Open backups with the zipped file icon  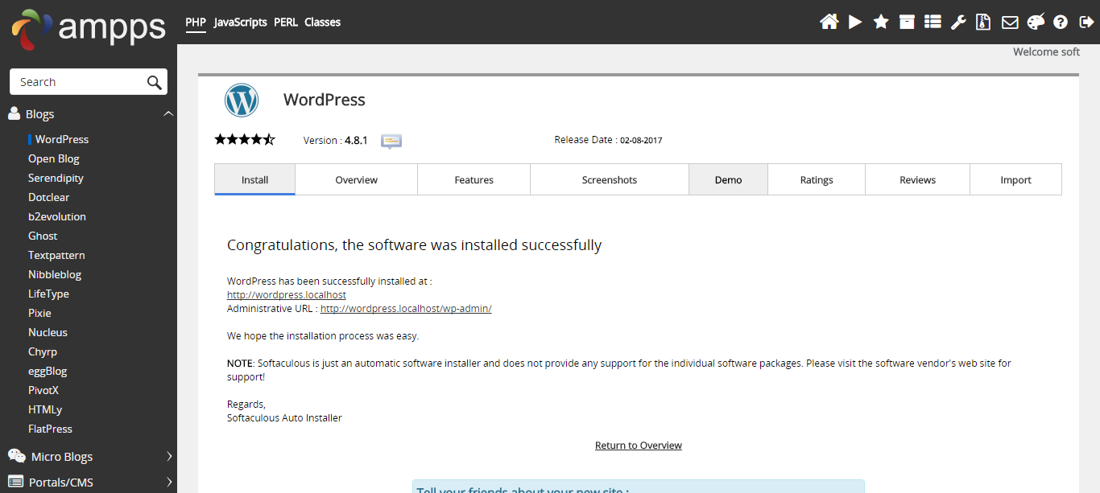983,22
